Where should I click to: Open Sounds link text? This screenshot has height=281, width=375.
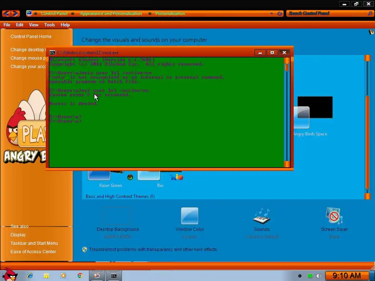(x=261, y=229)
